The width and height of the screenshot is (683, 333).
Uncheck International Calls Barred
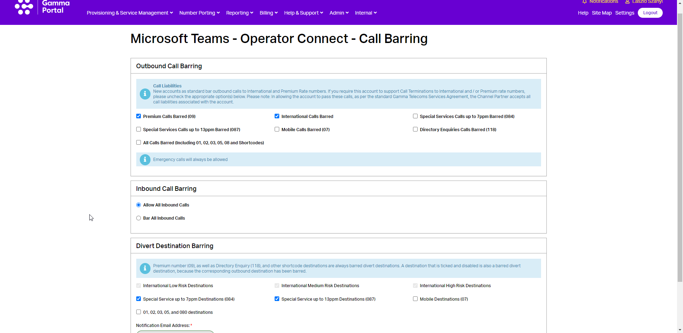click(x=277, y=116)
